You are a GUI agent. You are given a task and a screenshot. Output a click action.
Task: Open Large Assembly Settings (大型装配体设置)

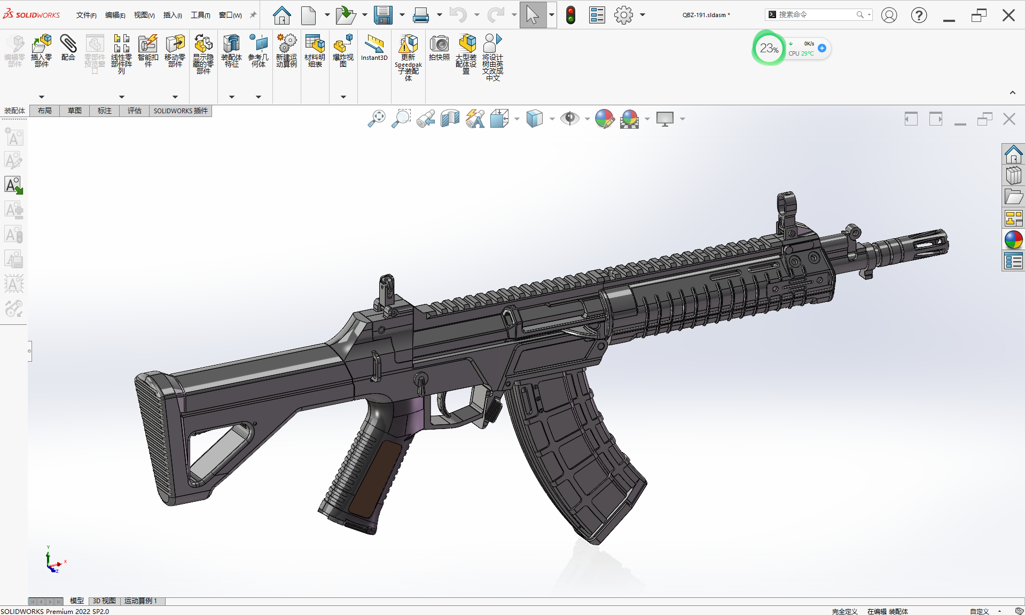click(466, 44)
